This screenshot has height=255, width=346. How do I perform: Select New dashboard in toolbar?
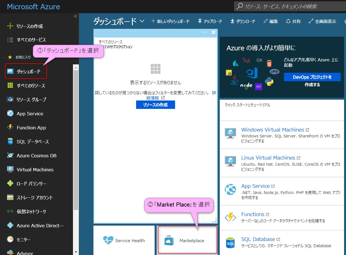click(170, 21)
